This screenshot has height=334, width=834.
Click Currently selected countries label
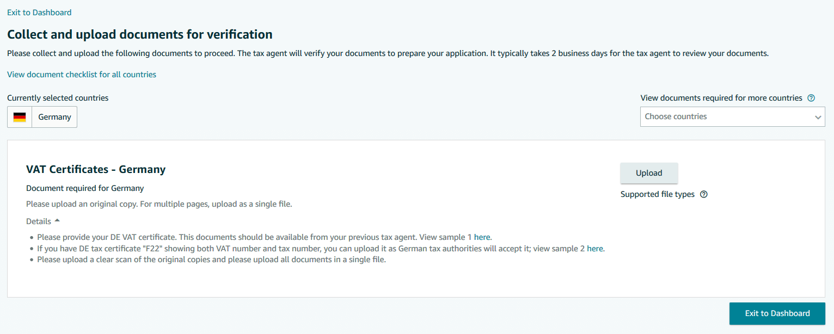point(58,98)
